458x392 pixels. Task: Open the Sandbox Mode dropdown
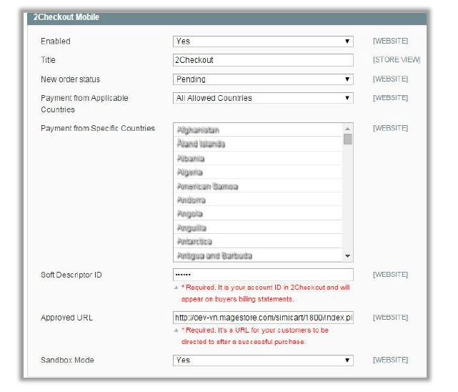coord(263,360)
